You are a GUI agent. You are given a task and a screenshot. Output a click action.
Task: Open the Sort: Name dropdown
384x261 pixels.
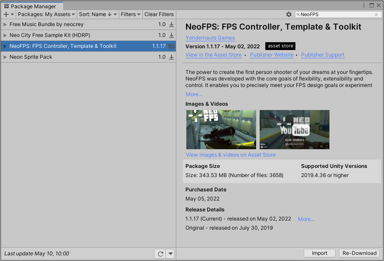point(97,14)
